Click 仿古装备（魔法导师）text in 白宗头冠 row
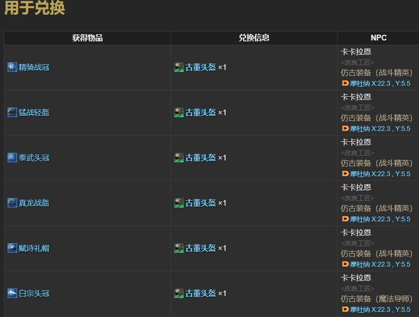This screenshot has height=317, width=419. [x=377, y=298]
